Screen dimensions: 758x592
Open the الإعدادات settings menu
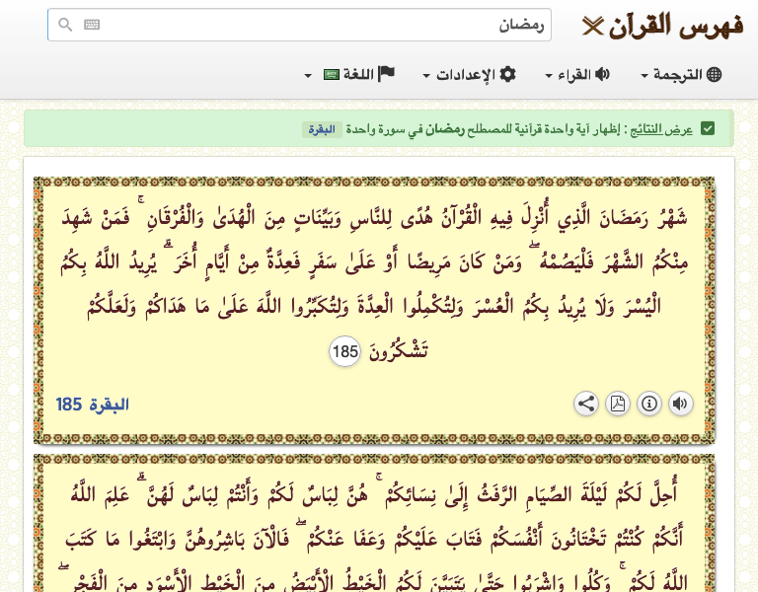pyautogui.click(x=470, y=74)
